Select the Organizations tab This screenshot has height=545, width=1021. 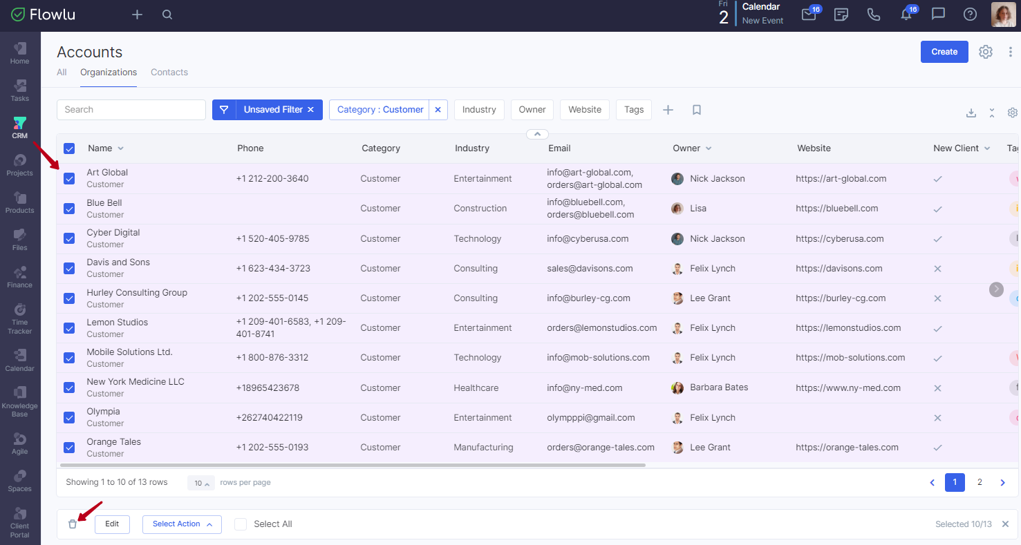pos(109,73)
